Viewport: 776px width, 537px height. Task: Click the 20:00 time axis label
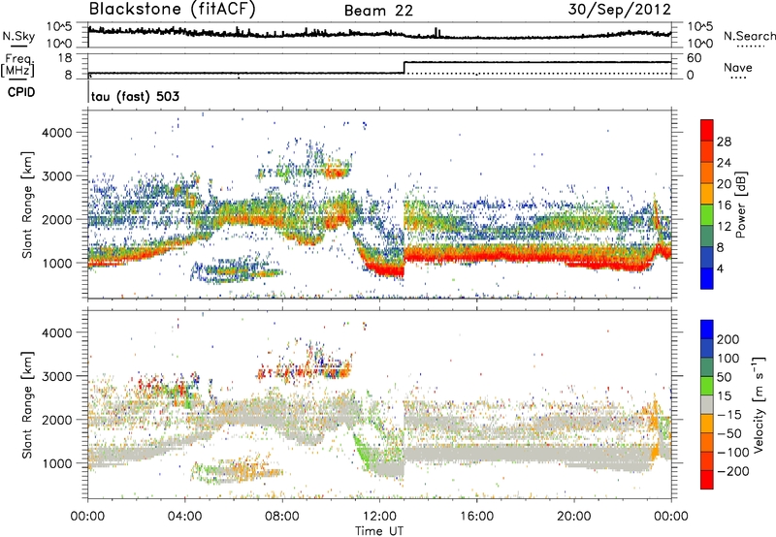click(574, 517)
